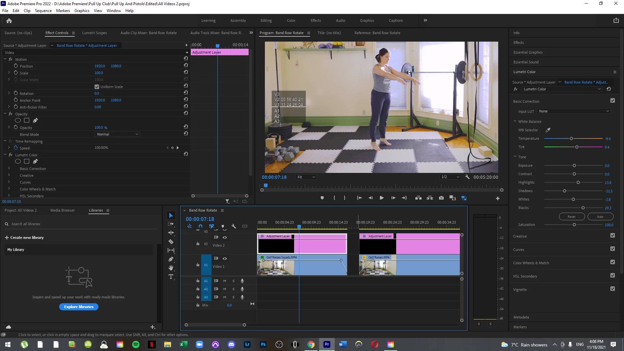The width and height of the screenshot is (624, 351).
Task: Click Export Frame camera icon
Action: (441, 198)
